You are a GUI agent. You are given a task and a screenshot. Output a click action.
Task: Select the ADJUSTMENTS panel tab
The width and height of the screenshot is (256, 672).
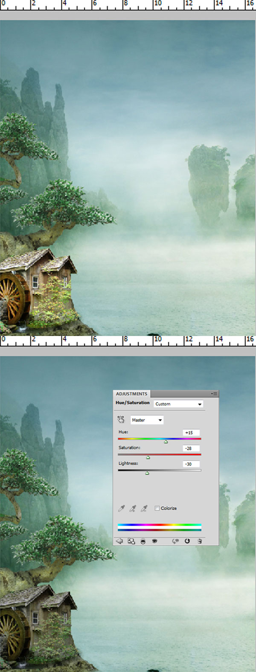pos(131,394)
